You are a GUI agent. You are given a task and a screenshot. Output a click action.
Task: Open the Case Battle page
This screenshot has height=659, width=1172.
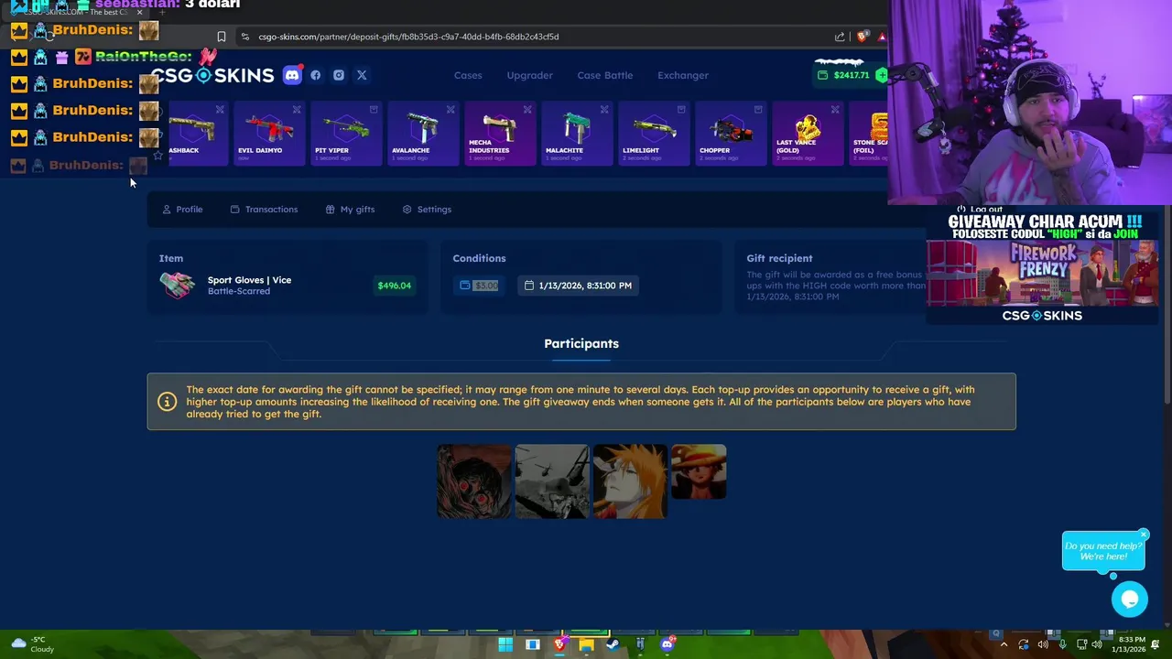point(605,75)
